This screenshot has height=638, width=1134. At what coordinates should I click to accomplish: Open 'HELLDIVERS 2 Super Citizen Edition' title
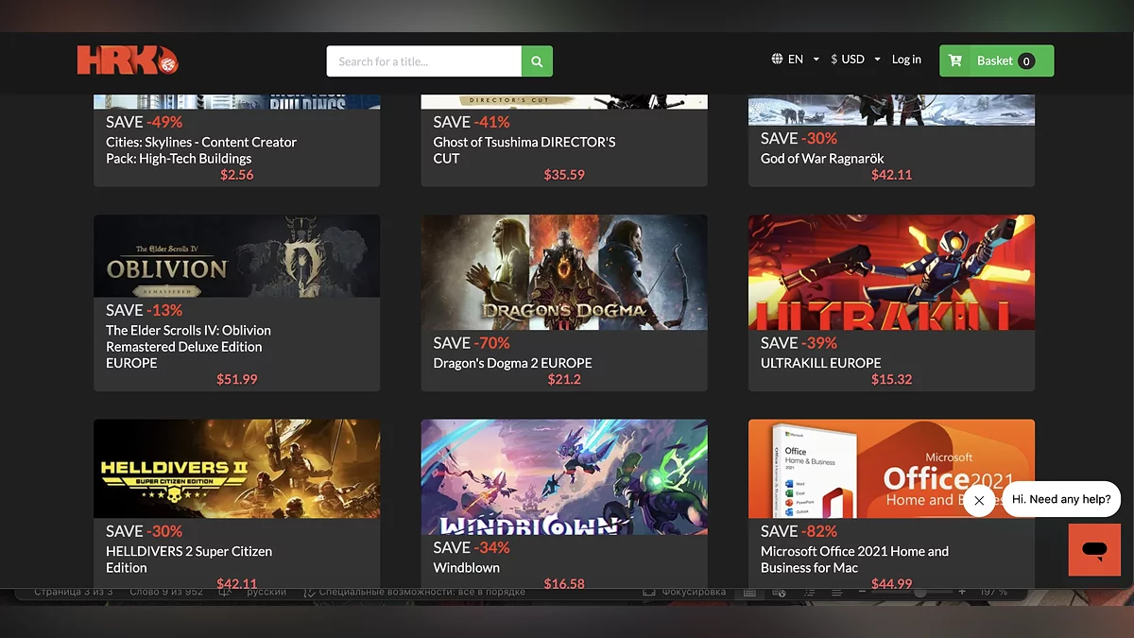pos(189,560)
